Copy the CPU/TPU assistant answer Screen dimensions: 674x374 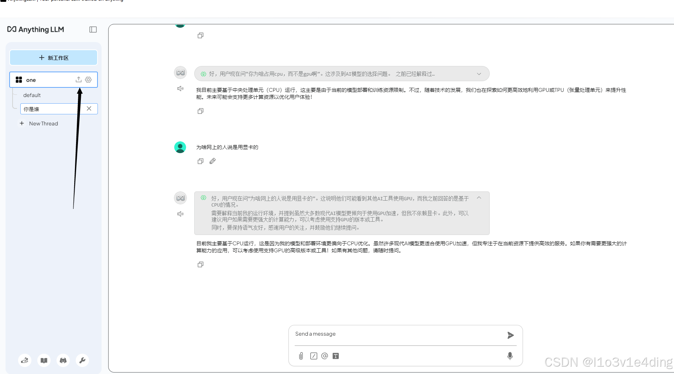[201, 111]
